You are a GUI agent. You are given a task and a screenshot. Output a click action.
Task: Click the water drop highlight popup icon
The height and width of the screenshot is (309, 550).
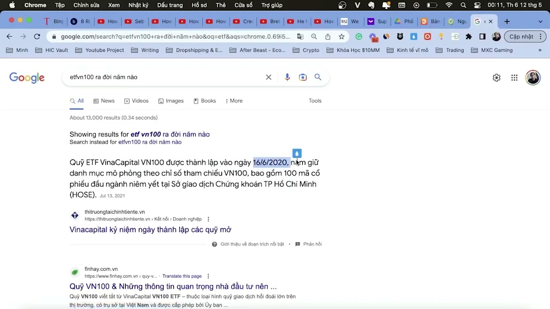pos(297,153)
